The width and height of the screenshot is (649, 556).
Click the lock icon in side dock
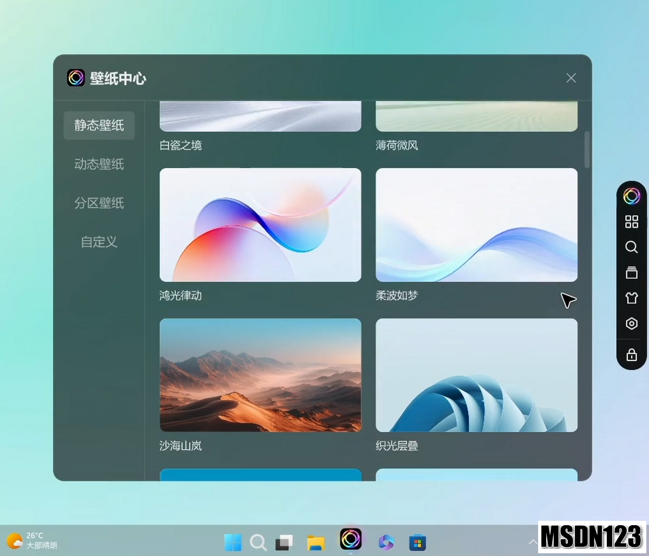coord(631,355)
